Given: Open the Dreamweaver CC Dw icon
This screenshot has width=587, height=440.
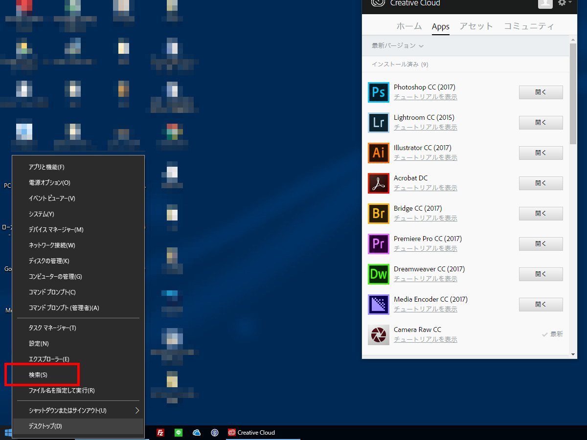Looking at the screenshot, I should coord(378,274).
